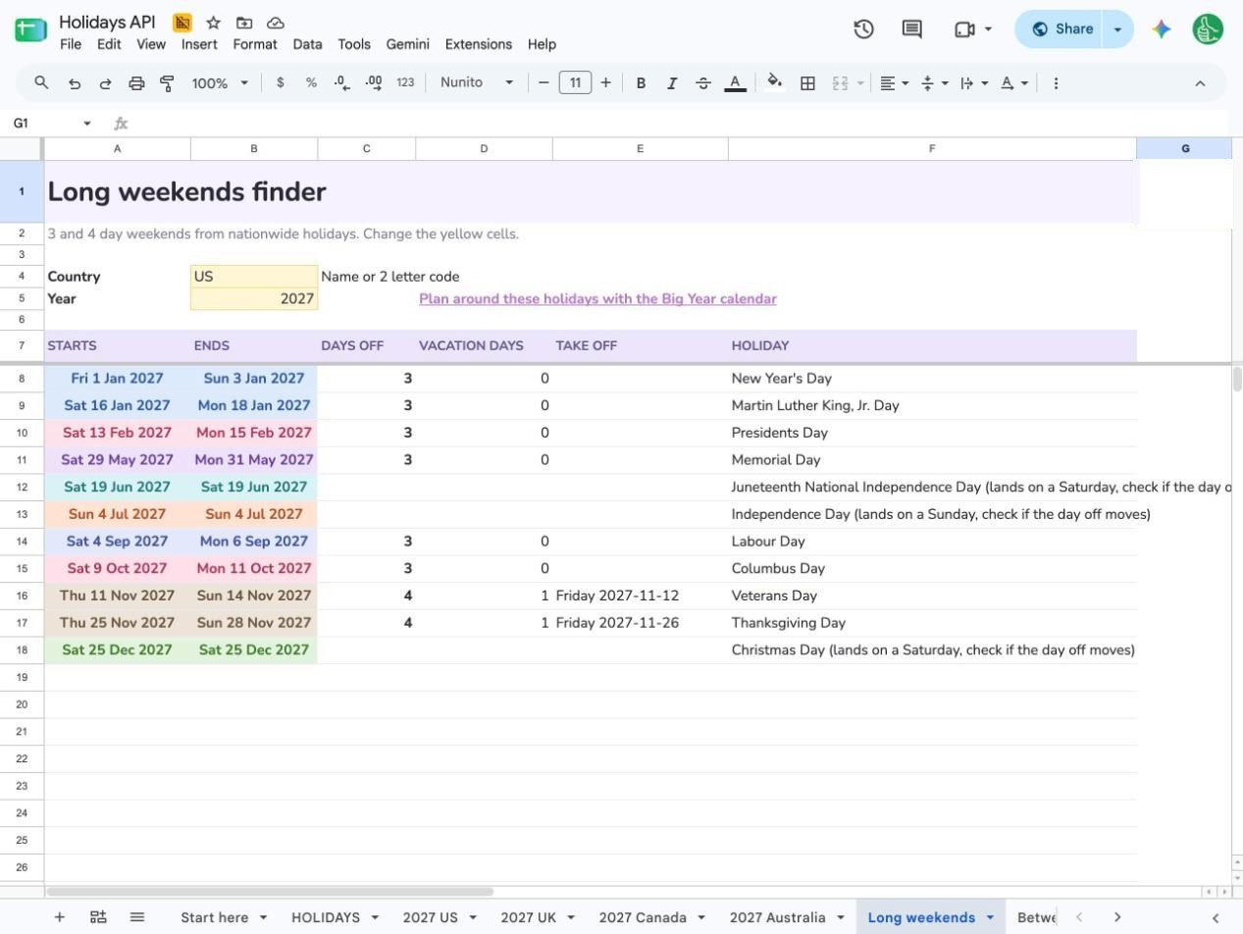Format as percent
Screen dimensions: 1243x934
point(311,83)
